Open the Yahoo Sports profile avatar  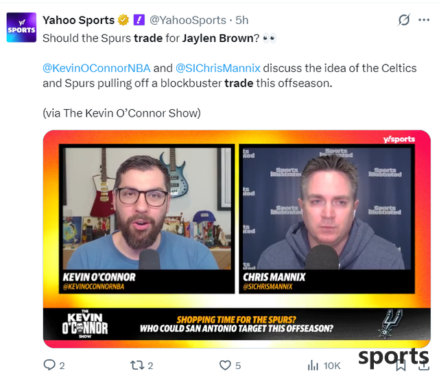point(21,27)
